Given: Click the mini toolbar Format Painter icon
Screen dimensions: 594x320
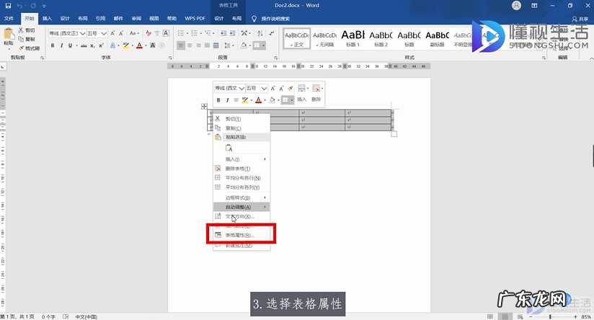Looking at the screenshot, I should (291, 88).
